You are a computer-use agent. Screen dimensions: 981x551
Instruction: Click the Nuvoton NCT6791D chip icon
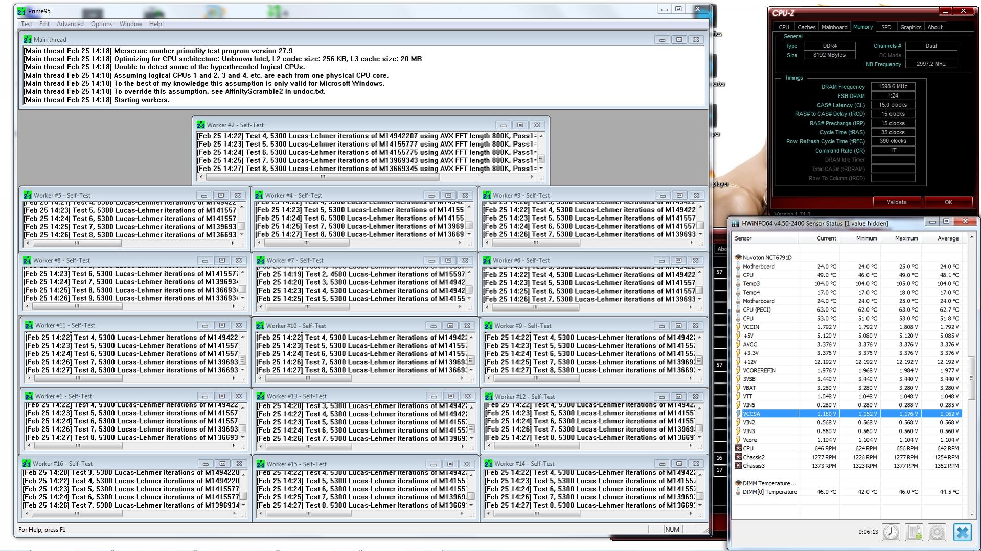pyautogui.click(x=738, y=257)
